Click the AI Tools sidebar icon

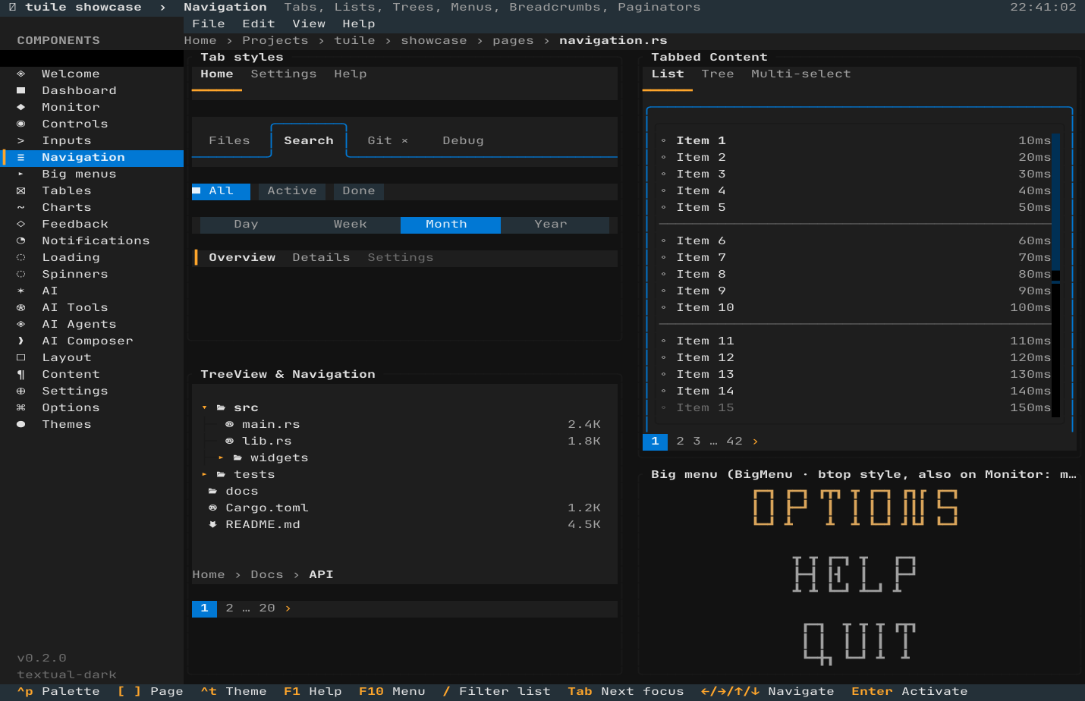pyautogui.click(x=20, y=307)
